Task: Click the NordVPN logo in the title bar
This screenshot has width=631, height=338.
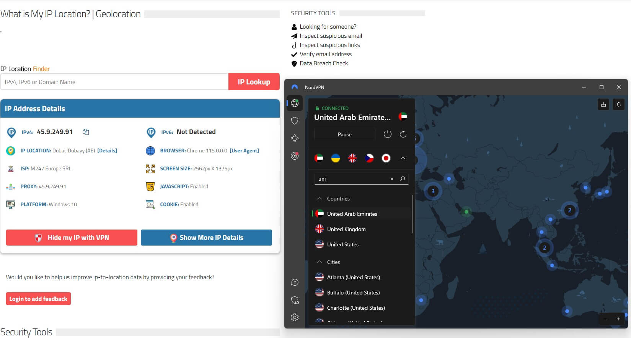Action: [x=295, y=87]
